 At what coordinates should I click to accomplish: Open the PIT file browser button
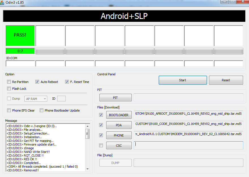click(116, 98)
